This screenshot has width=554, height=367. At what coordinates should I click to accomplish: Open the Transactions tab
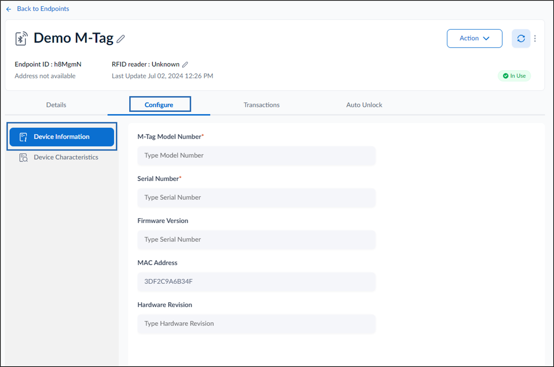click(x=261, y=105)
